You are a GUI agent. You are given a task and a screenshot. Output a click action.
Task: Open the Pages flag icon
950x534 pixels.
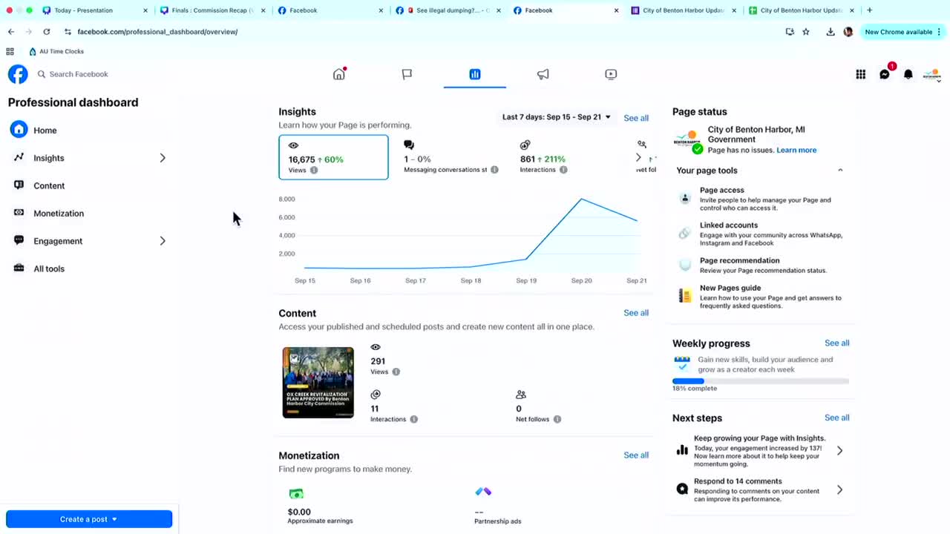pyautogui.click(x=407, y=74)
